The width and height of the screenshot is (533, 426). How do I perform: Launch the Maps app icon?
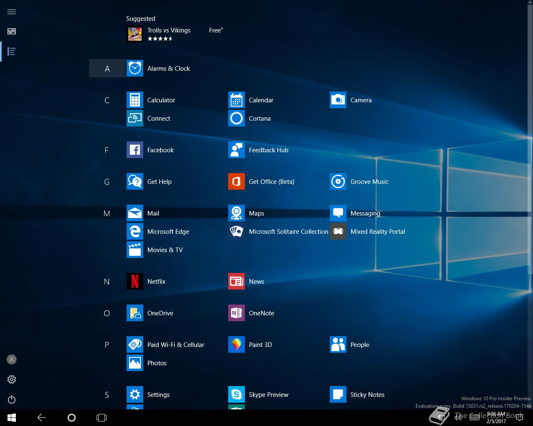click(x=237, y=213)
